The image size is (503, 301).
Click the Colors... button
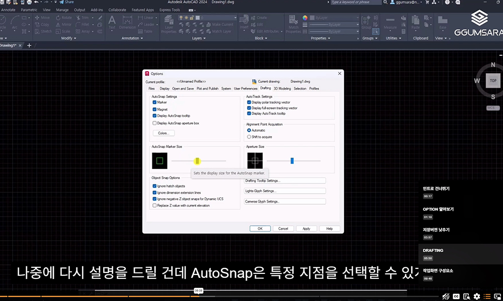tap(163, 133)
